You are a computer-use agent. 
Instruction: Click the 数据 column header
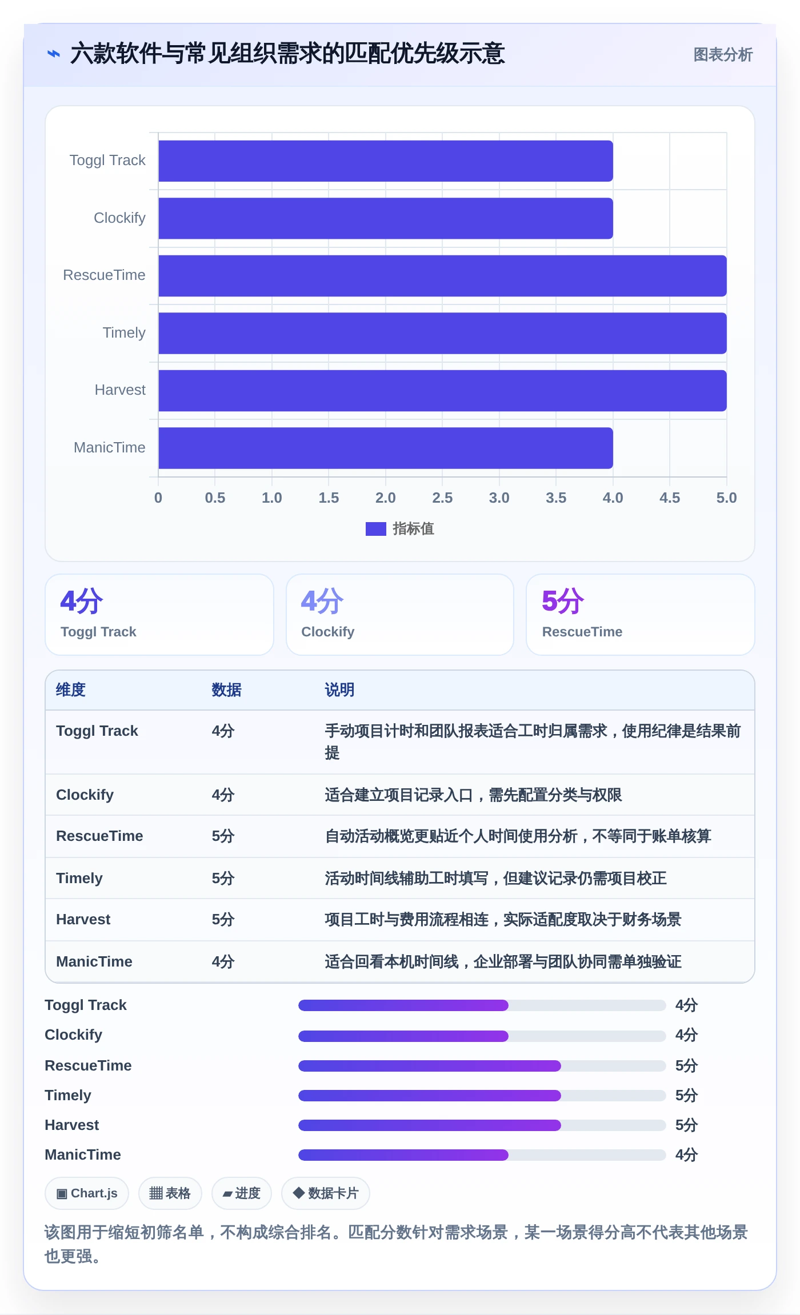pyautogui.click(x=226, y=690)
